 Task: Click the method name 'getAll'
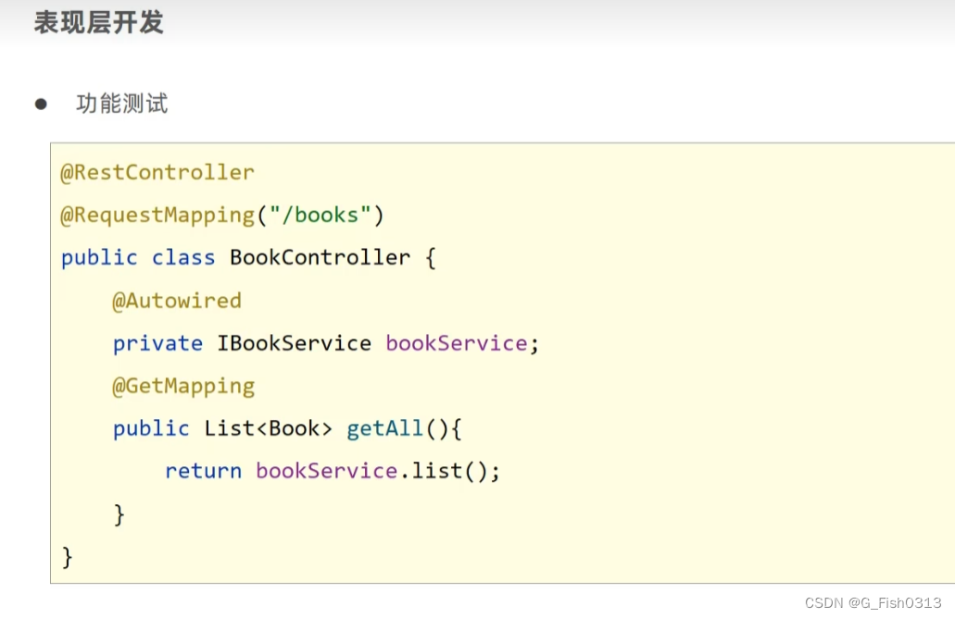point(384,429)
